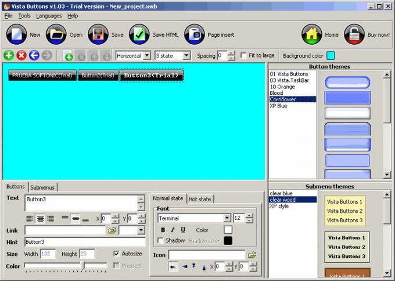Toggle italic font style
Image resolution: width=395 pixels, height=281 pixels.
tap(173, 230)
